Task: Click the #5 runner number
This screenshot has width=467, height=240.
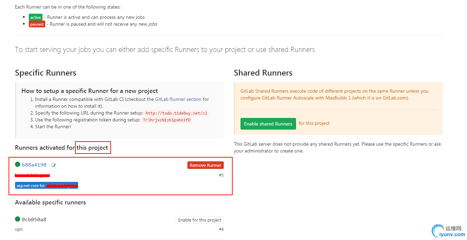Action: pos(221,175)
